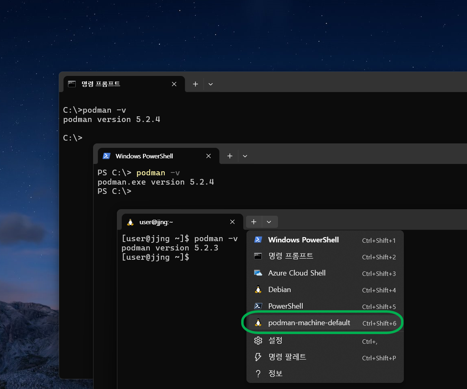Image resolution: width=467 pixels, height=389 pixels.
Task: Click the 'PS C:\> podman -v' line
Action: (139, 173)
